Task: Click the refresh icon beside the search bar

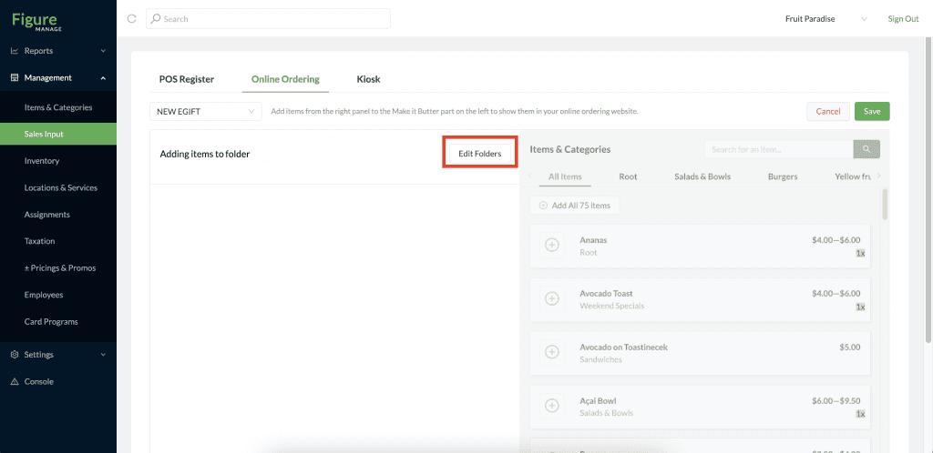Action: click(x=132, y=18)
